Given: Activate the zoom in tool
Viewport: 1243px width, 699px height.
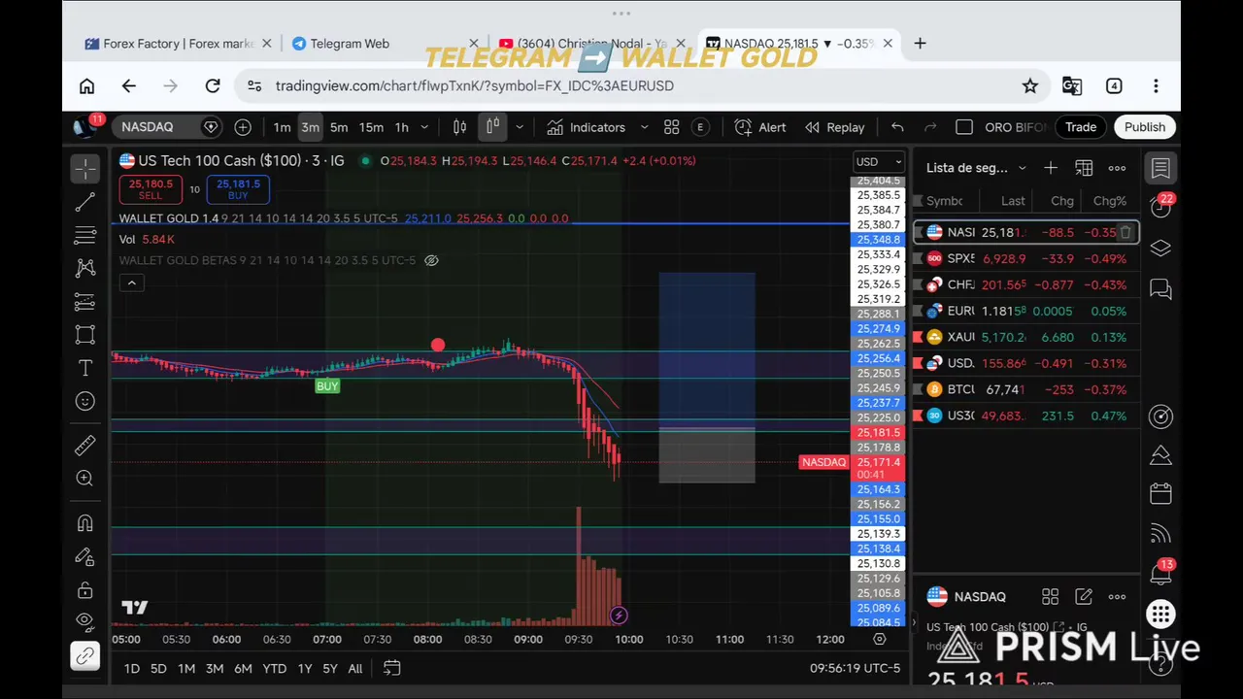Looking at the screenshot, I should click(85, 478).
